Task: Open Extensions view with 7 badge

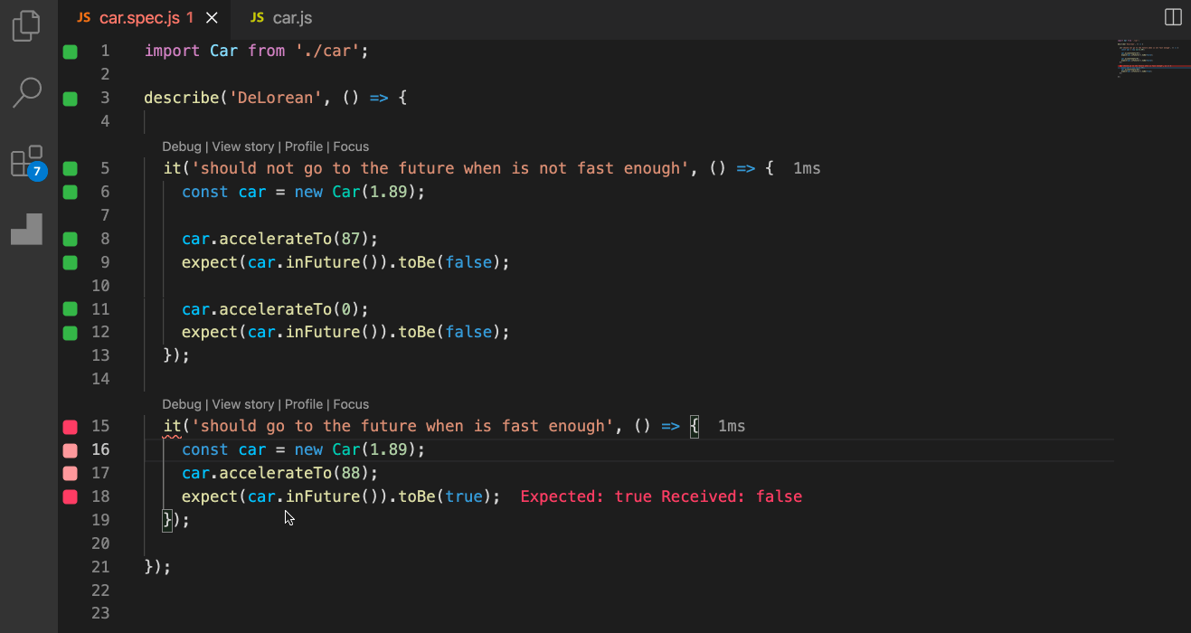Action: click(x=26, y=162)
